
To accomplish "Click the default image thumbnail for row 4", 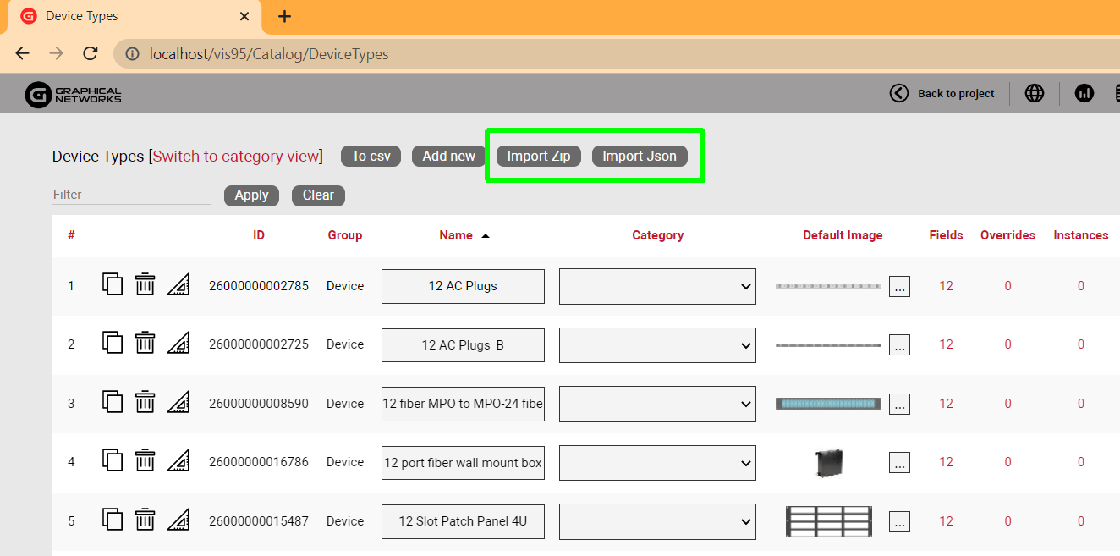I will (828, 463).
